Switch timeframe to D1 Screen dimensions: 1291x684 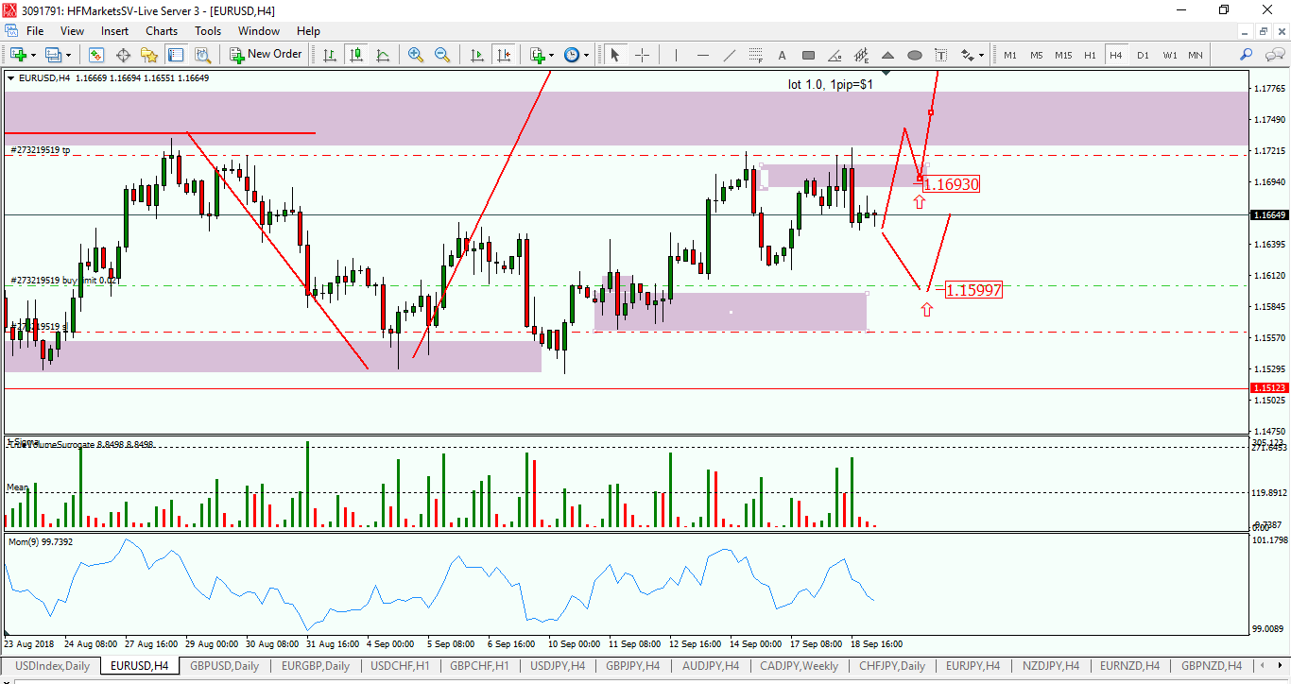tap(1143, 55)
